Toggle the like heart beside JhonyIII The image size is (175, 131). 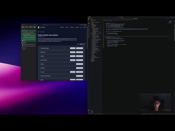39,64
